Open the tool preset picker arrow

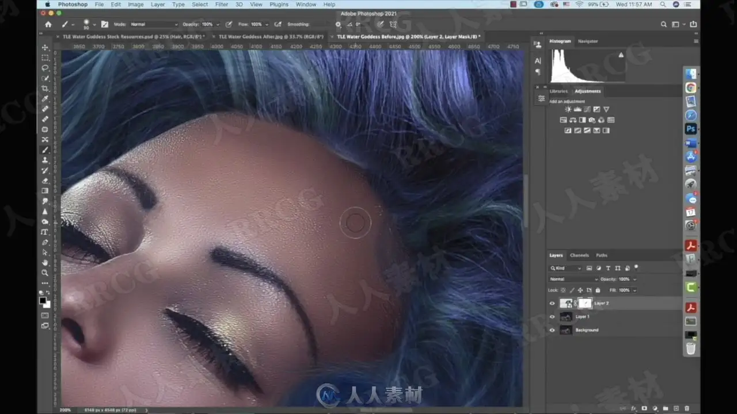(73, 25)
